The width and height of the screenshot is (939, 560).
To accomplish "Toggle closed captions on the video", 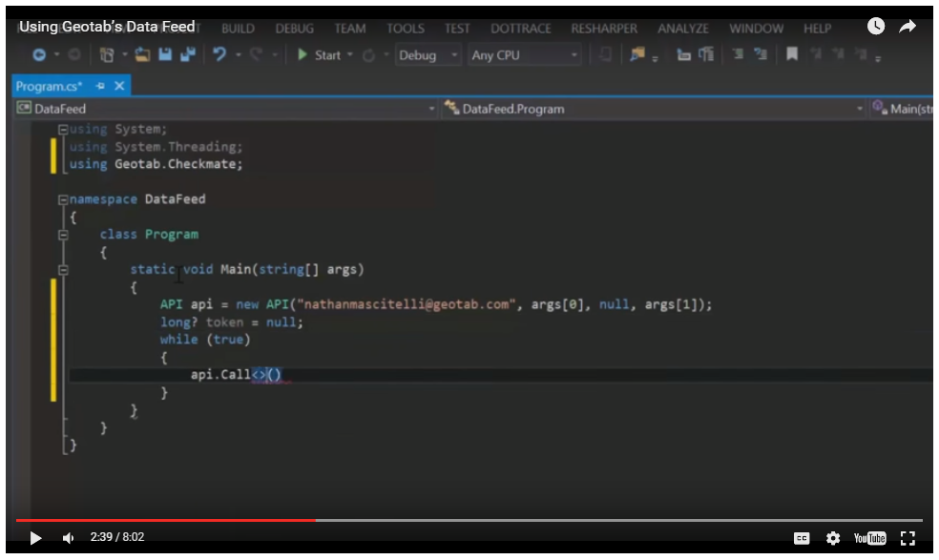I will 802,538.
